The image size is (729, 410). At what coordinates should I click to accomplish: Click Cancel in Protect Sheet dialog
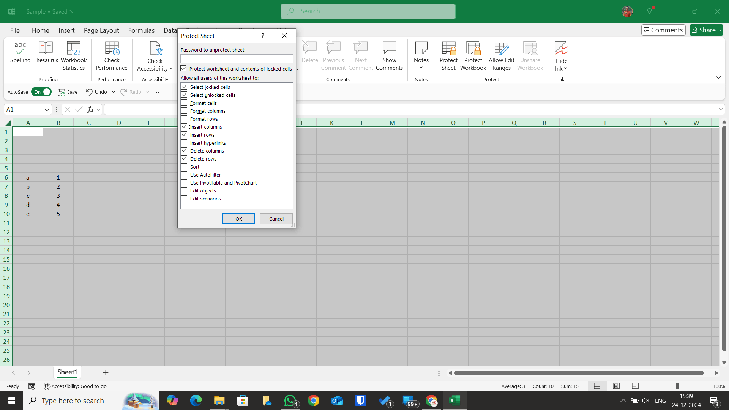tap(276, 219)
